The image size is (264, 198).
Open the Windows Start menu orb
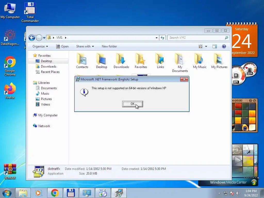[x=7, y=193]
